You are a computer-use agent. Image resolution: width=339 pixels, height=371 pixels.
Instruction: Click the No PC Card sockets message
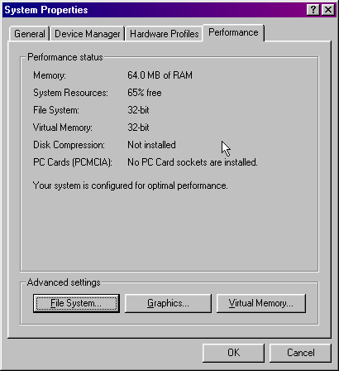click(x=193, y=162)
